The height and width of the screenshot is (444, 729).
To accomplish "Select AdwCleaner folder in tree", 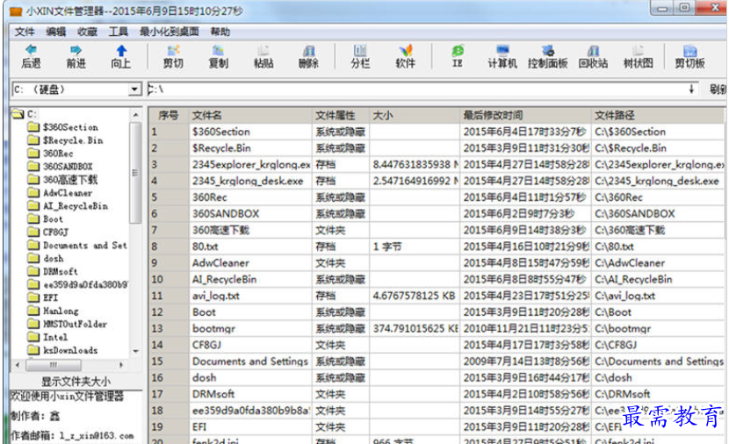I will [x=68, y=193].
